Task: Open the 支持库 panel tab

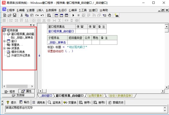Action: [18, 95]
